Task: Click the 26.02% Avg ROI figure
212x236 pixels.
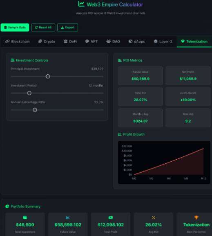Action: coord(154,225)
